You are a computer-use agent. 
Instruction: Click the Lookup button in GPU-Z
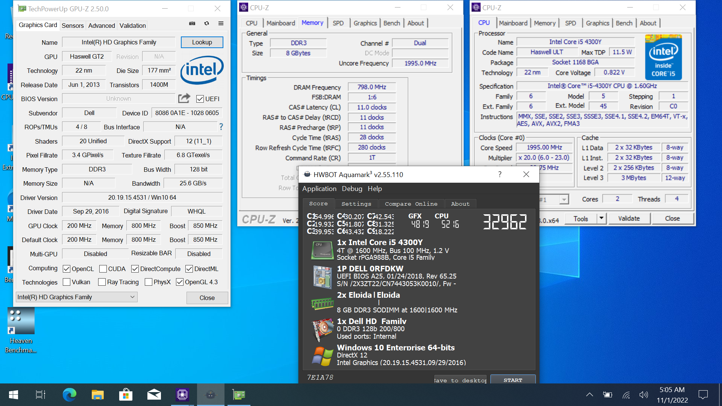[202, 42]
